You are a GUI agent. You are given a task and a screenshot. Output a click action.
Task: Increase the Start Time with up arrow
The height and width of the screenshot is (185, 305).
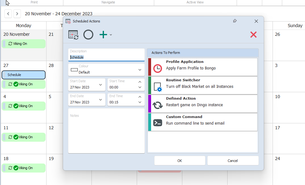tap(140, 82)
